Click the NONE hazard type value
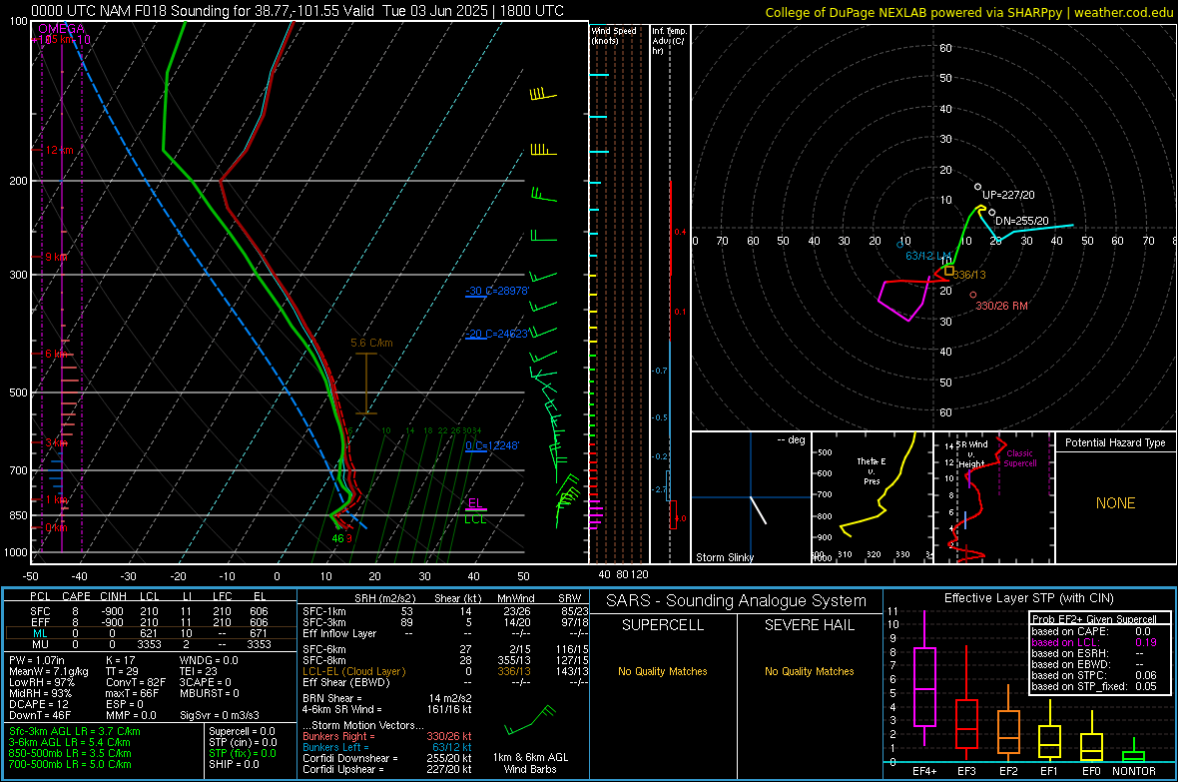 click(1115, 503)
